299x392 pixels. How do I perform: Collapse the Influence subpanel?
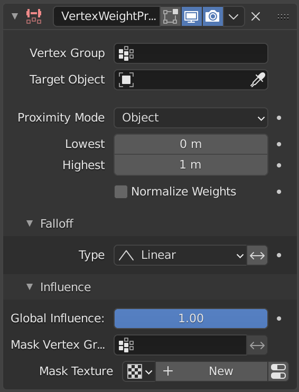[30, 287]
